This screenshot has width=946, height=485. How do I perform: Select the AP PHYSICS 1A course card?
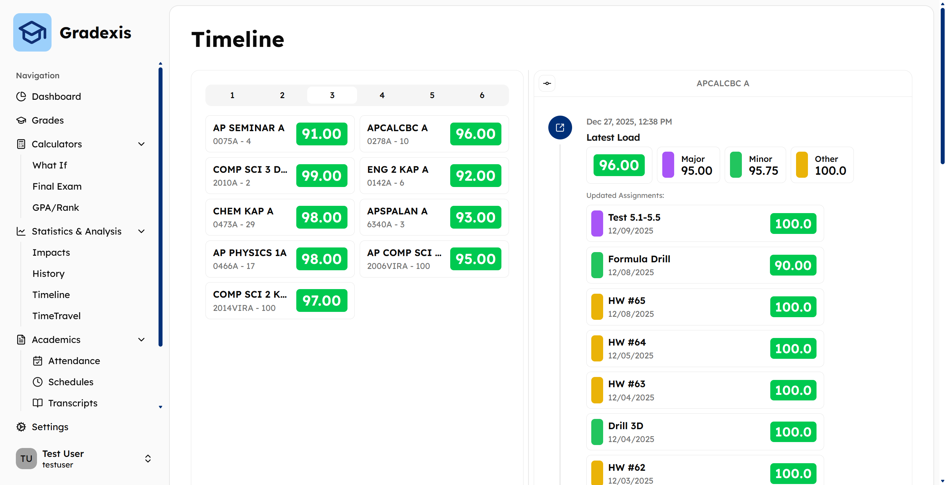pyautogui.click(x=280, y=259)
